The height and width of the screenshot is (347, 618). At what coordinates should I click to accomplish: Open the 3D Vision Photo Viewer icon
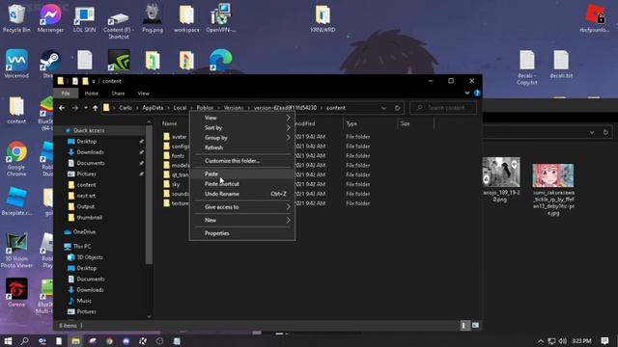click(16, 251)
